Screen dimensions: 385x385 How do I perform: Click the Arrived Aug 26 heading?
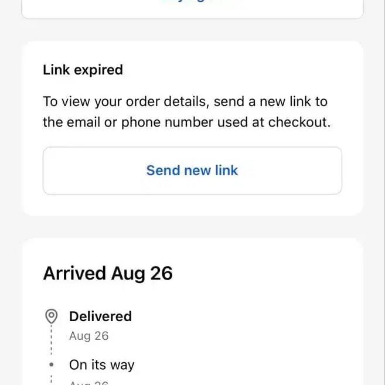(x=108, y=273)
